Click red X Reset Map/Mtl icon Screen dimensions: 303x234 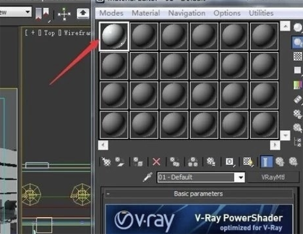pyautogui.click(x=156, y=162)
